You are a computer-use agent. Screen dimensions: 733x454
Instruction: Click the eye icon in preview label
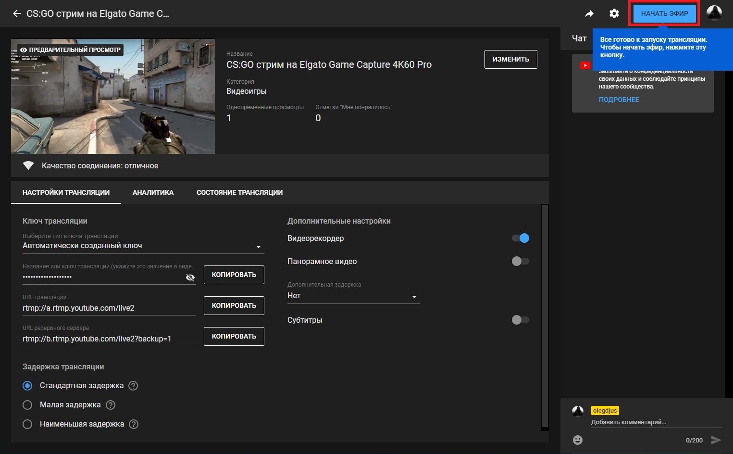[24, 50]
